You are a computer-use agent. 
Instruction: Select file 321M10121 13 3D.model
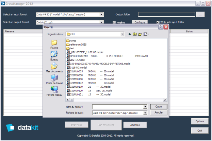point(88,94)
